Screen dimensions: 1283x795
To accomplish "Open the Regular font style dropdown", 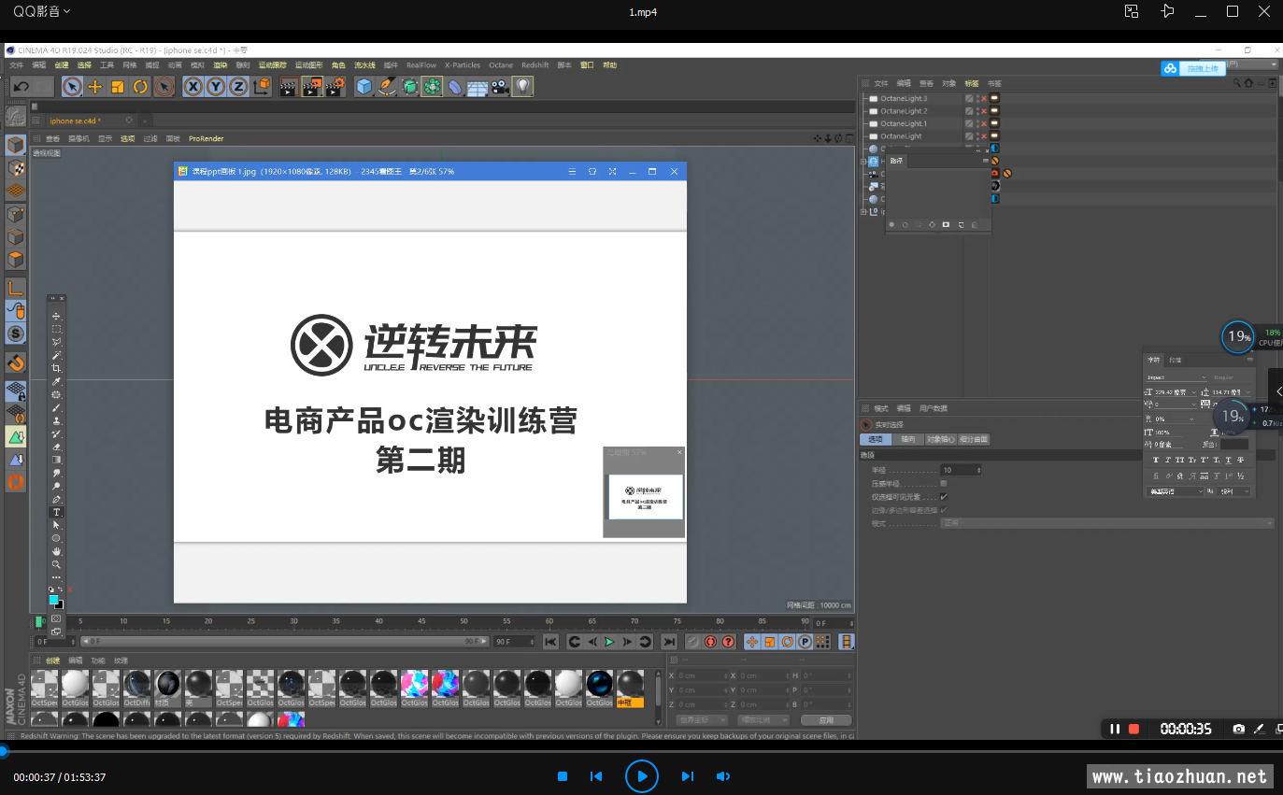I will [1232, 377].
